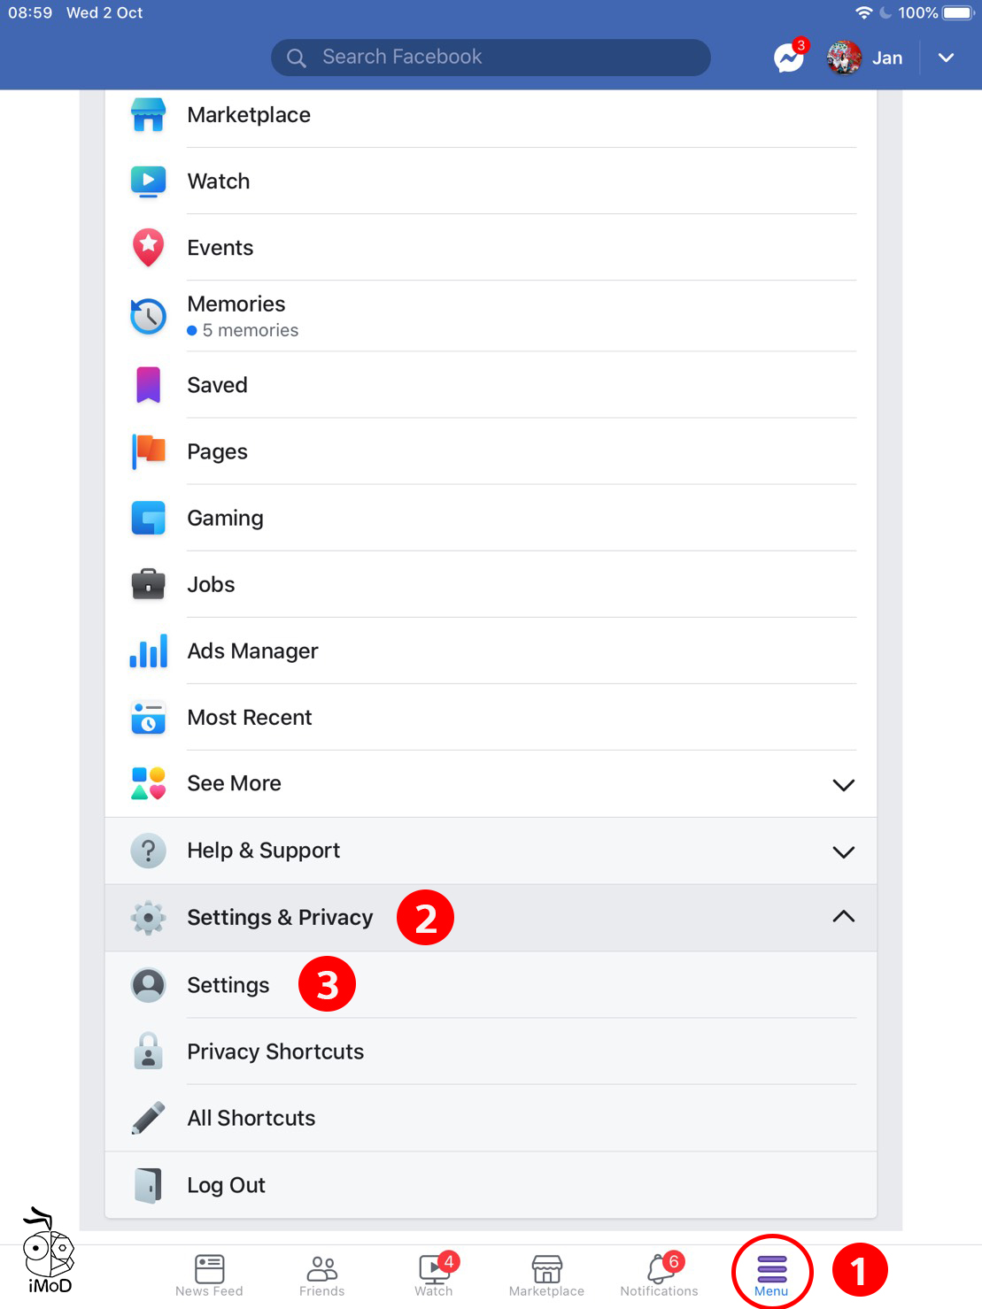
Task: Select the Watch video icon
Action: pos(148,181)
